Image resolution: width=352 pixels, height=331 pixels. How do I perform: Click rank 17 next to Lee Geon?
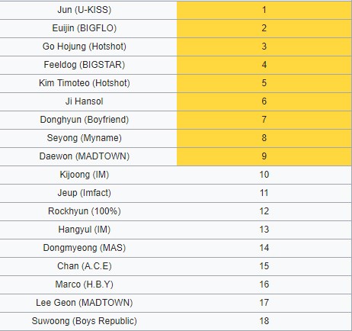coord(264,303)
